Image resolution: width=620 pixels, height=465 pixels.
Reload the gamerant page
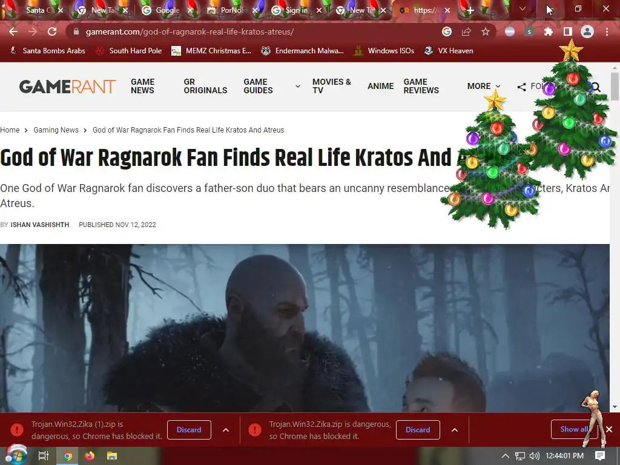(x=52, y=31)
